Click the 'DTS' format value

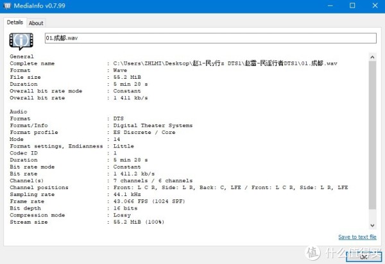point(118,119)
